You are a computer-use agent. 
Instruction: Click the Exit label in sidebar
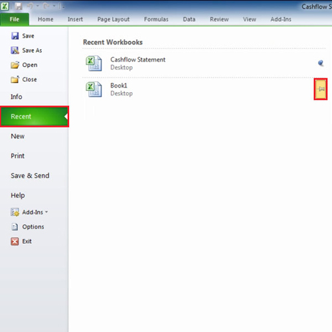pyautogui.click(x=27, y=241)
